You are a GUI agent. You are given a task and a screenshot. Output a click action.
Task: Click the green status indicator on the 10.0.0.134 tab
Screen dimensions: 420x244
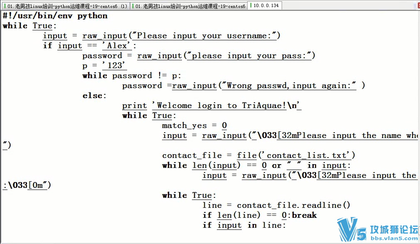tap(251, 6)
